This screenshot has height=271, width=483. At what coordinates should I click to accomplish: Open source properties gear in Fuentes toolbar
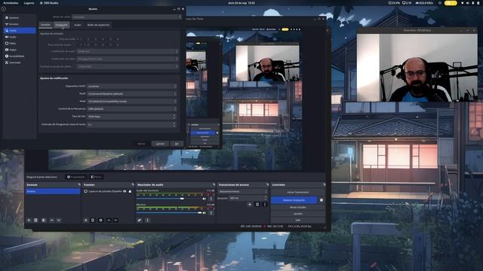coord(100,221)
